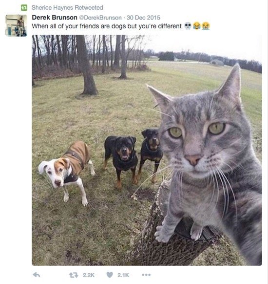Click the front black Rottweiler in photo
This screenshot has width=268, height=284.
coord(121,159)
